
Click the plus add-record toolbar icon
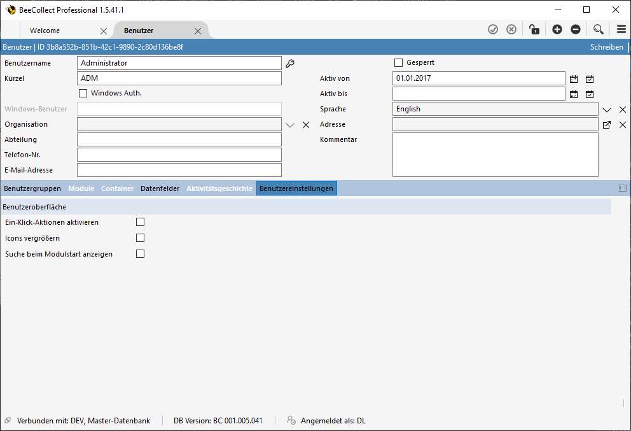[x=557, y=29]
